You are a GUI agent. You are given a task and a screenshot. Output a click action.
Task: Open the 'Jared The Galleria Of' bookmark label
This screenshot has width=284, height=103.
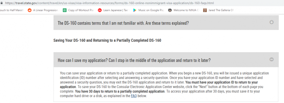221,10
